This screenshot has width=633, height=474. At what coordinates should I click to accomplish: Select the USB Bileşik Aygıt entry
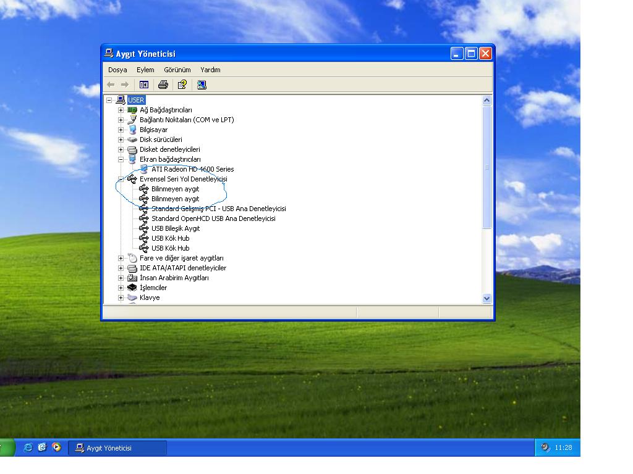tap(175, 228)
